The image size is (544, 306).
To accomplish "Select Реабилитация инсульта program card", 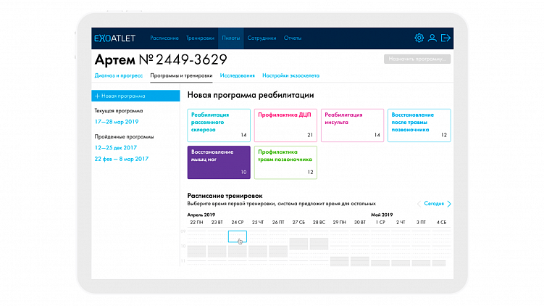I will click(352, 125).
